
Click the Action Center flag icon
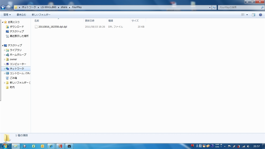(x=229, y=146)
